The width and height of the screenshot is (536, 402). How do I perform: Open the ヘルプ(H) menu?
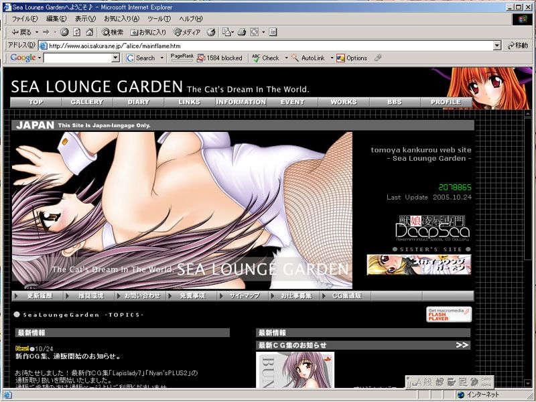[x=191, y=19]
